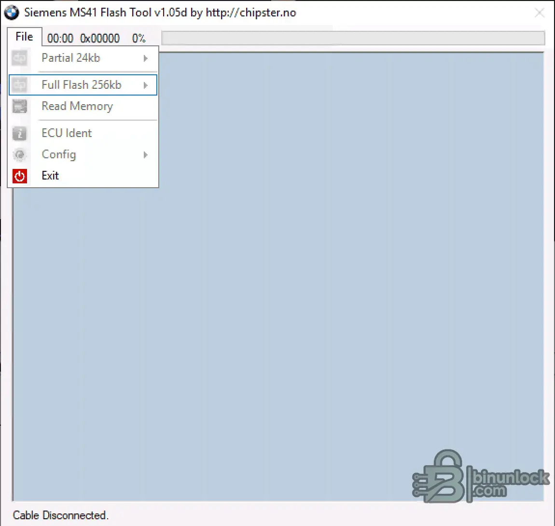Click the Partial 24kb chip icon
Viewport: 555px width, 526px height.
click(x=19, y=58)
